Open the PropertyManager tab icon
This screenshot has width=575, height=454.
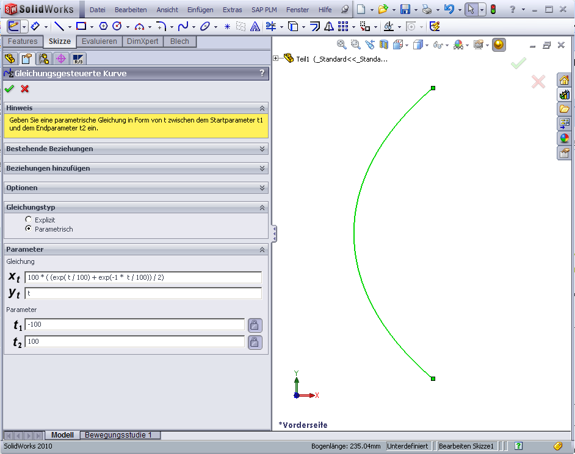click(x=26, y=59)
